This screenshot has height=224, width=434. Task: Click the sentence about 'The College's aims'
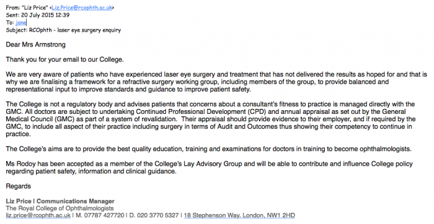[x=209, y=149]
